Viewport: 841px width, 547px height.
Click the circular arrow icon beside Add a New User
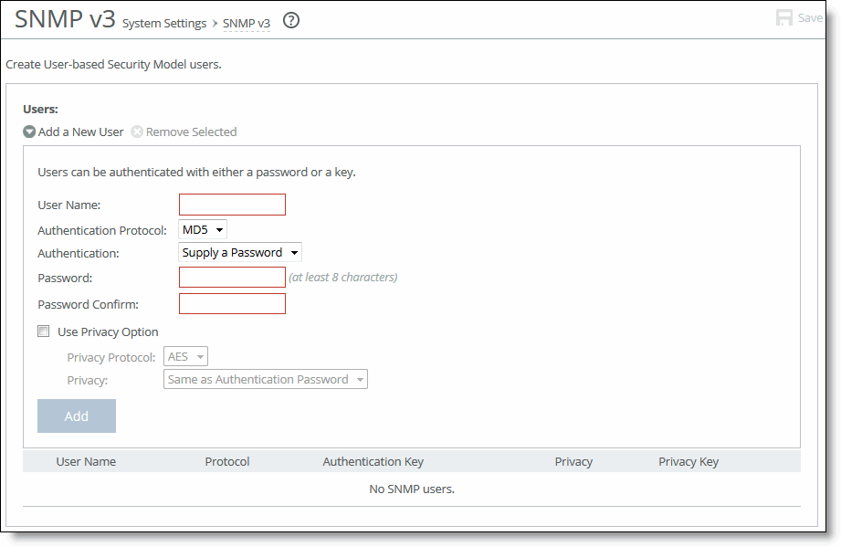pyautogui.click(x=28, y=131)
